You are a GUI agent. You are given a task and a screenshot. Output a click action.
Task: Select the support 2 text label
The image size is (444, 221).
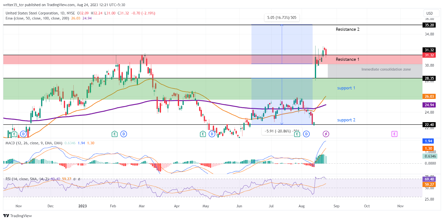pyautogui.click(x=346, y=120)
